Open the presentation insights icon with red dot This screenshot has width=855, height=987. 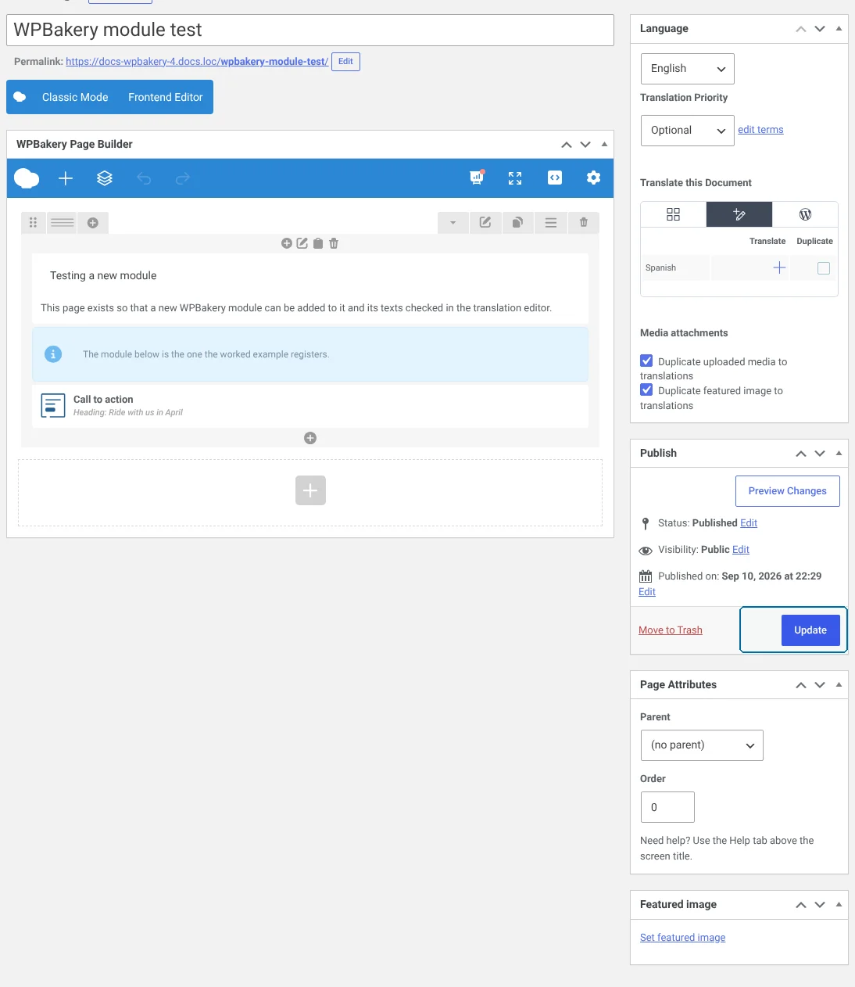click(477, 178)
